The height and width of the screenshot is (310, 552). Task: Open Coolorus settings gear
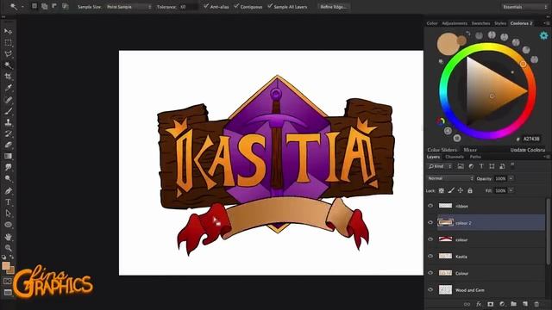[543, 35]
